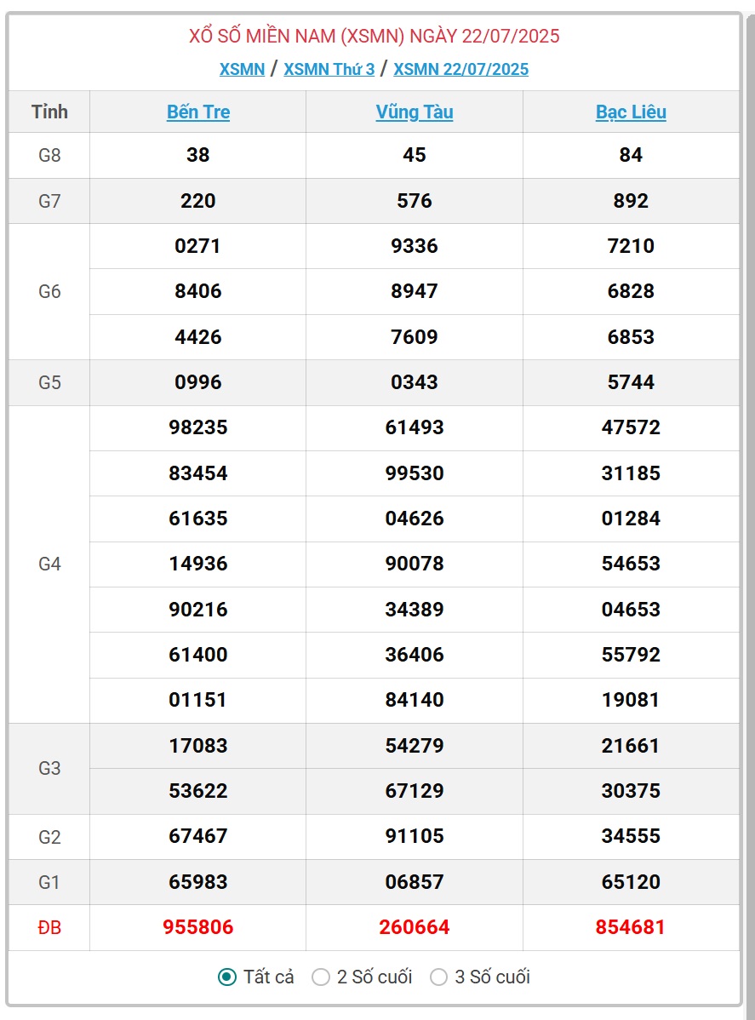Click the Vũng Tàu special prize 260664

point(415,927)
